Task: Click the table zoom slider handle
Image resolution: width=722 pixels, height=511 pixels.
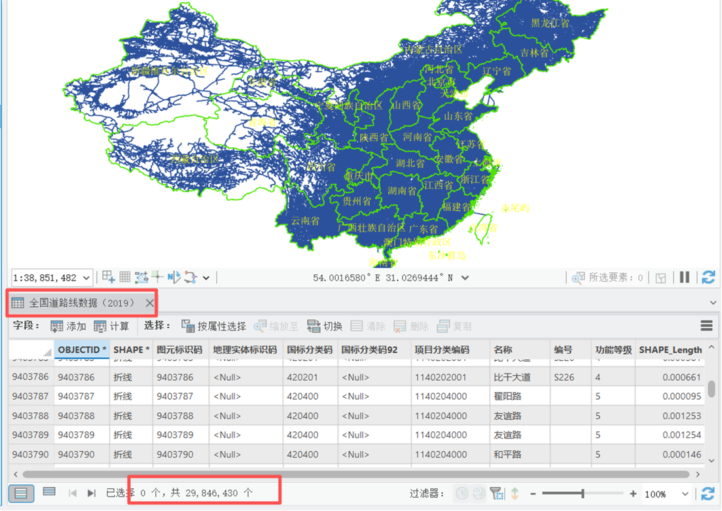Action: (583, 493)
